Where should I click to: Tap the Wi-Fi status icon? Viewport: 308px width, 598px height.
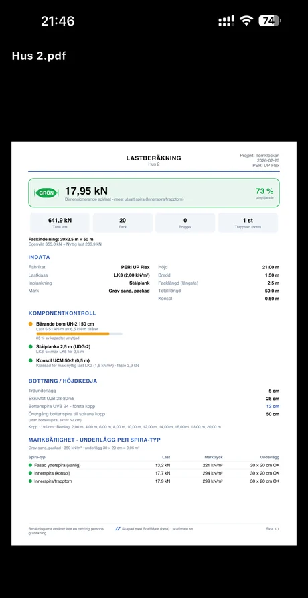click(247, 21)
